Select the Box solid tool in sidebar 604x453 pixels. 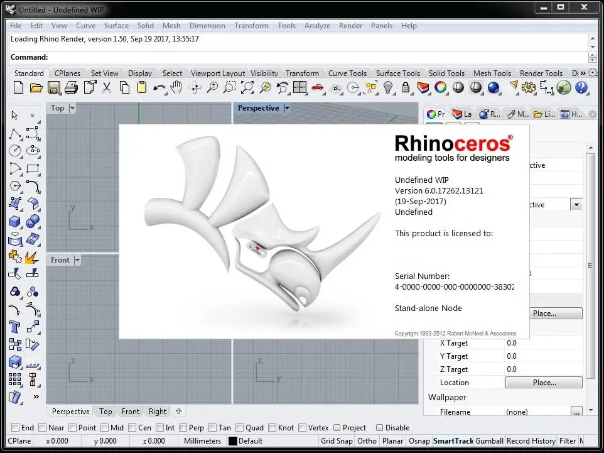14,221
